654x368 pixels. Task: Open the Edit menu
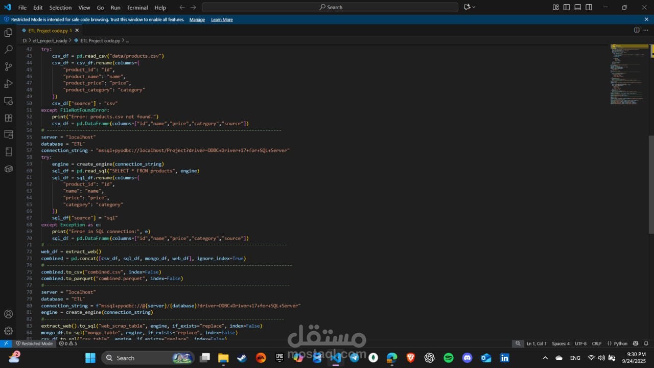point(38,8)
